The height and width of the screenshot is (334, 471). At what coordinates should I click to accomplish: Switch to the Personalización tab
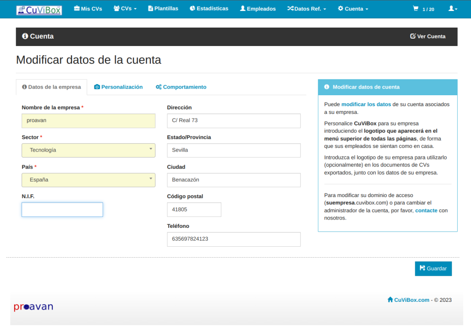118,87
